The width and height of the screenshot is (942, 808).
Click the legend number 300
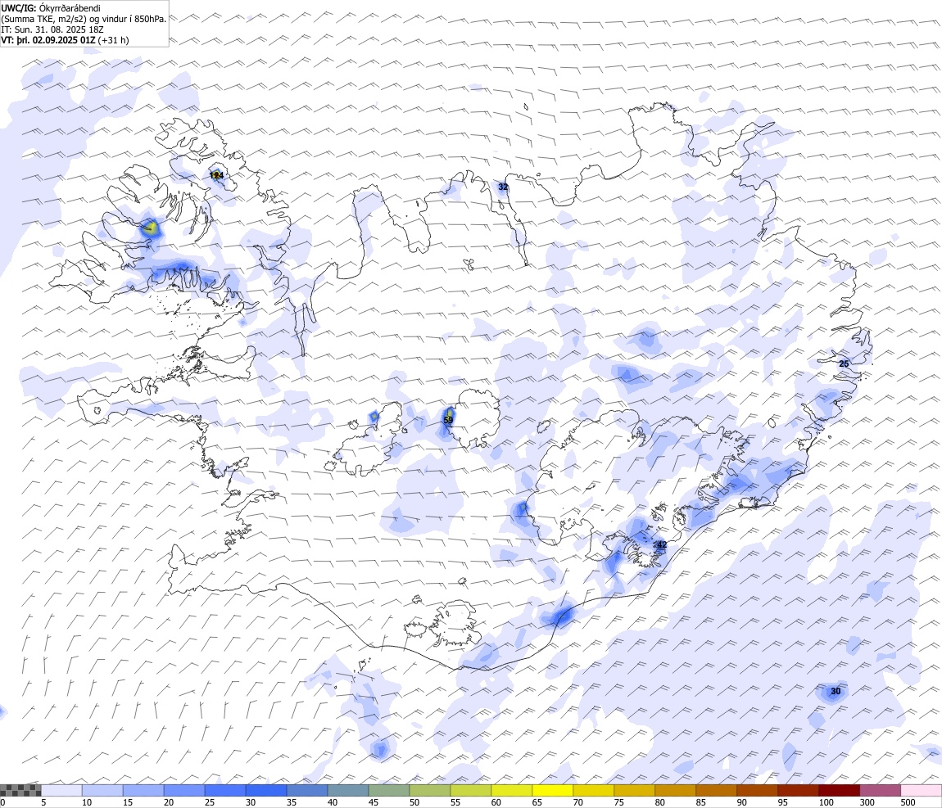pyautogui.click(x=867, y=802)
